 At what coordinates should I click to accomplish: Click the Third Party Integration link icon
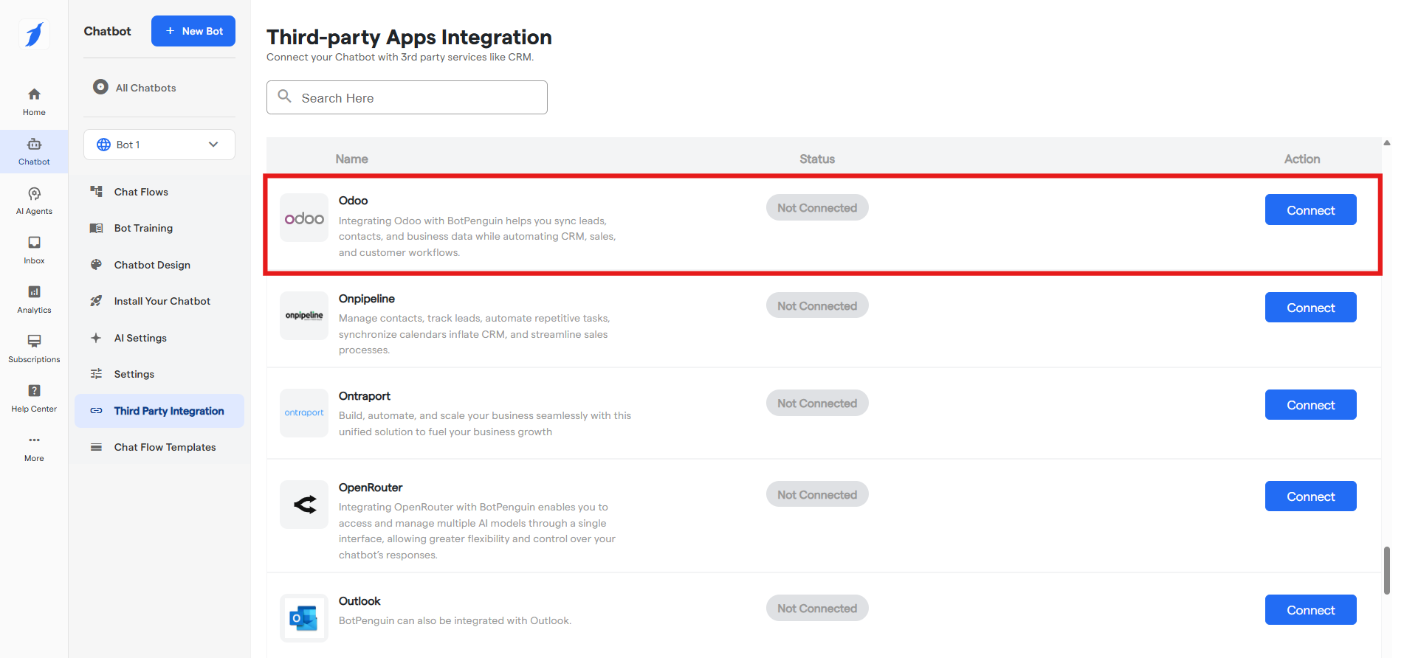96,411
